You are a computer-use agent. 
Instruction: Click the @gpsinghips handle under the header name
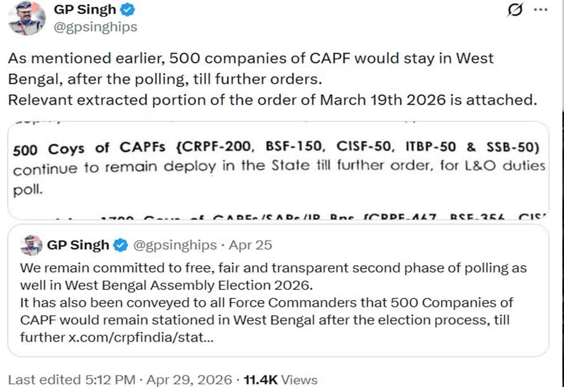[95, 27]
